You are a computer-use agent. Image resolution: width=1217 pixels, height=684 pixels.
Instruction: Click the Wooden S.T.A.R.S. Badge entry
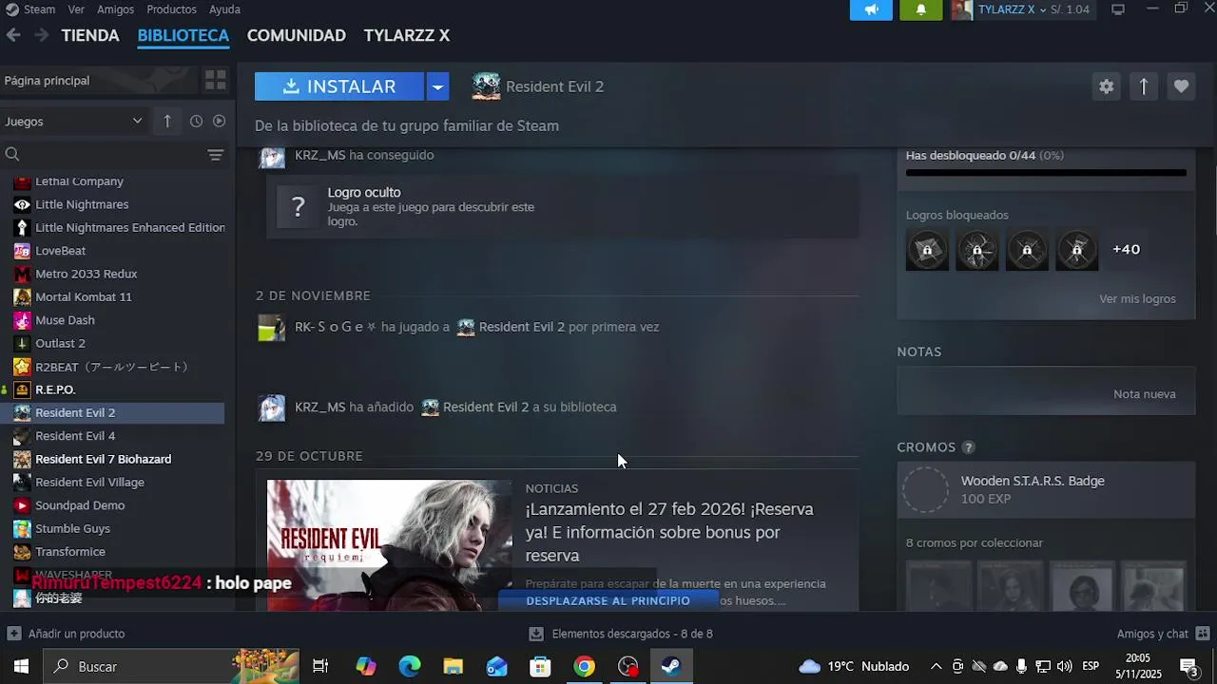coord(1046,490)
